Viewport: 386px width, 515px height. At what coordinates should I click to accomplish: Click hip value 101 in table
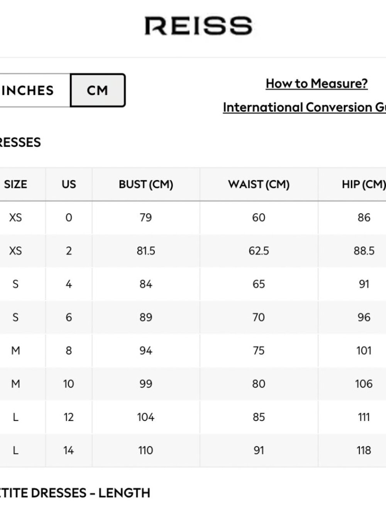364,350
